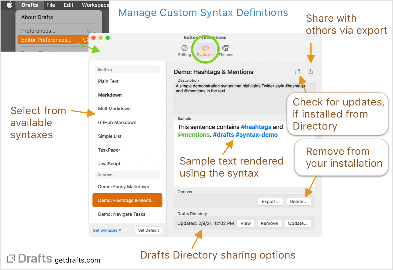393x270 pixels.
Task: Select the Demo: Fancy Markdown custom syntax
Action: pyautogui.click(x=123, y=187)
